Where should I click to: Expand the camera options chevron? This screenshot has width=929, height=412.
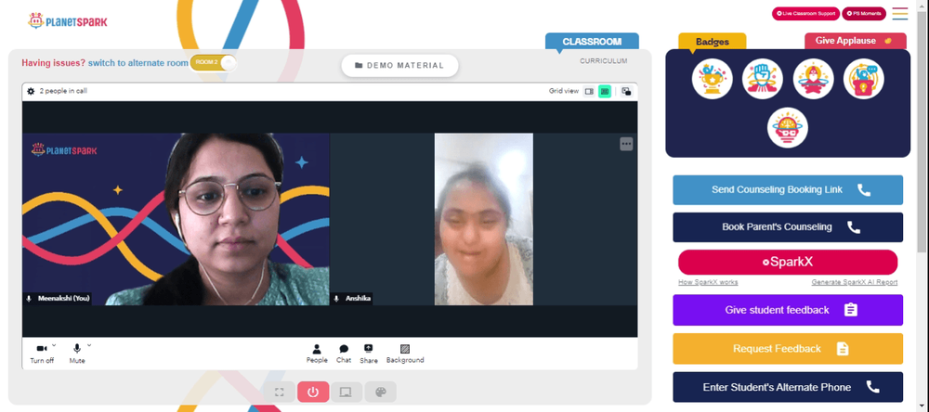pos(54,344)
